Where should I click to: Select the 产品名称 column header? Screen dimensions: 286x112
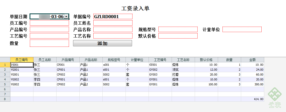pos(91,60)
